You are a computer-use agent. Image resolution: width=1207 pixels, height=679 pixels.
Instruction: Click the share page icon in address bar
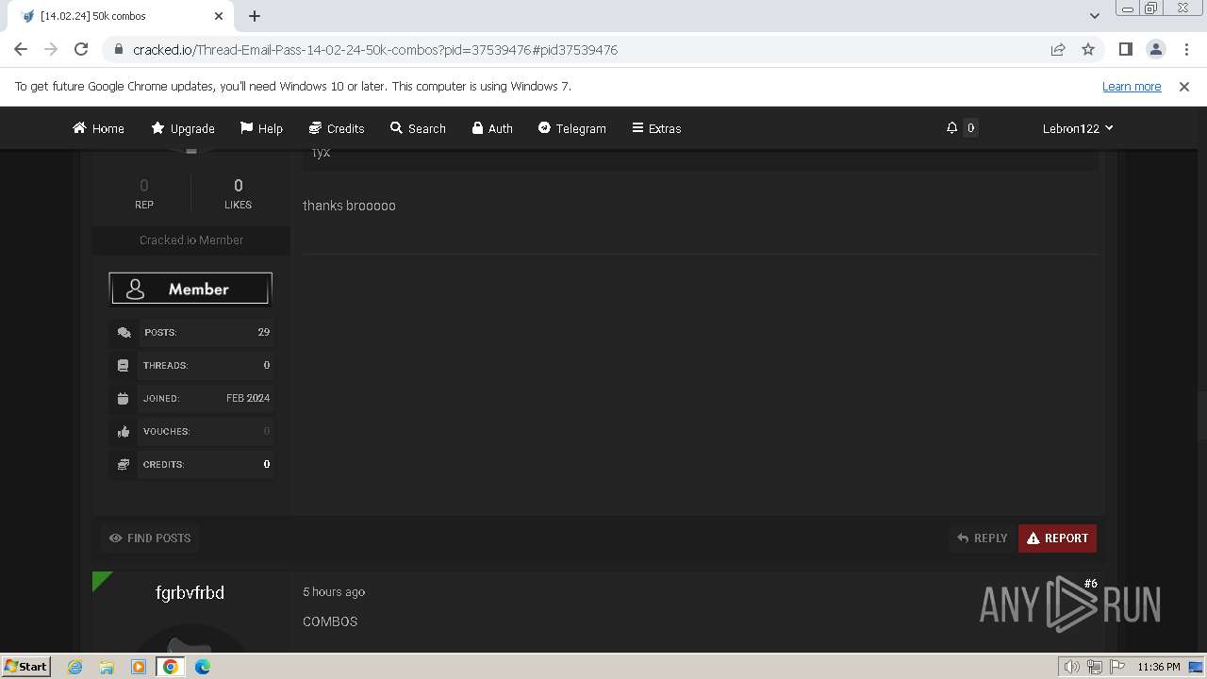[x=1058, y=49]
